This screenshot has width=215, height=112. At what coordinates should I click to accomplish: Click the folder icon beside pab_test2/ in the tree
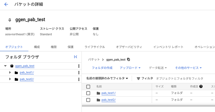(16, 79)
